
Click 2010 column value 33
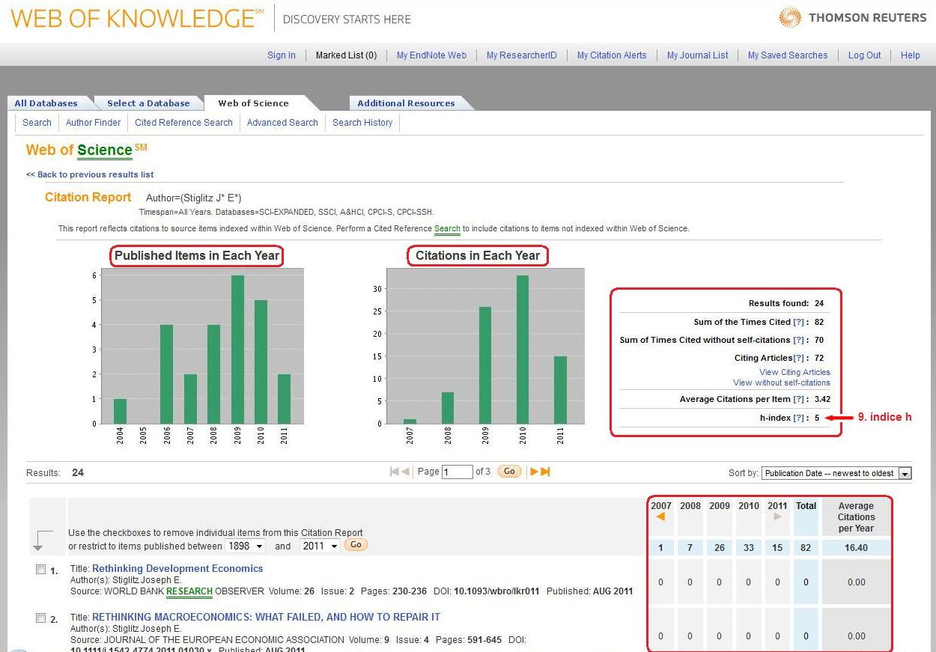pos(748,548)
